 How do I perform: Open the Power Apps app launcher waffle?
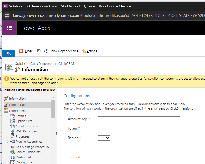pos(9,28)
